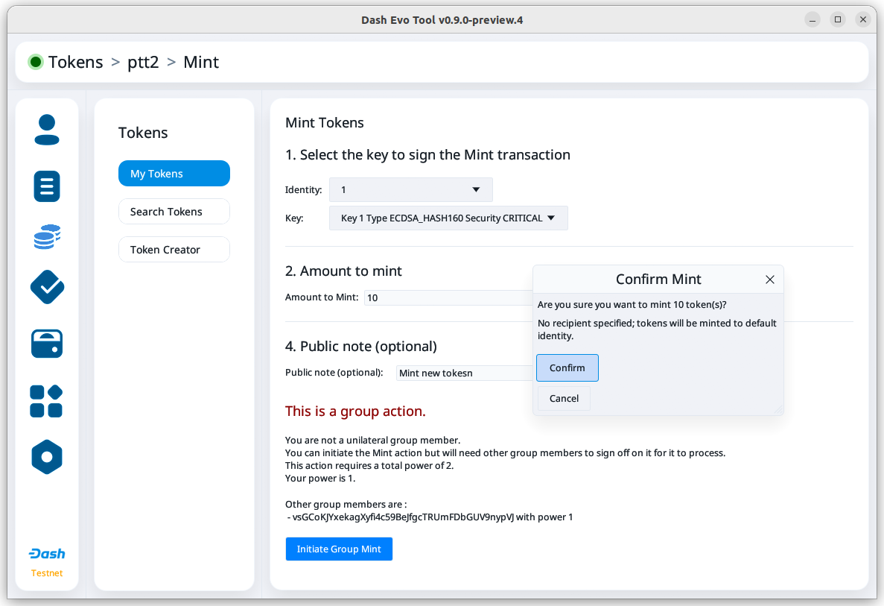The image size is (884, 606).
Task: Open the Token Creator tab
Action: click(x=174, y=250)
